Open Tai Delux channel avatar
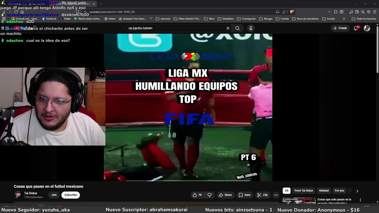 point(18,195)
